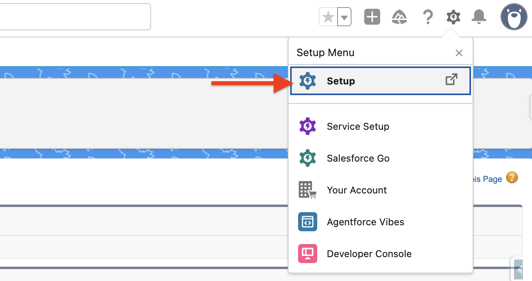The height and width of the screenshot is (281, 532).
Task: Show notifications with the bell icon
Action: click(x=479, y=17)
